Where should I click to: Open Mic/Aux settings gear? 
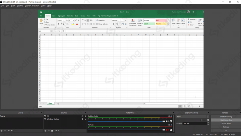click(171, 130)
